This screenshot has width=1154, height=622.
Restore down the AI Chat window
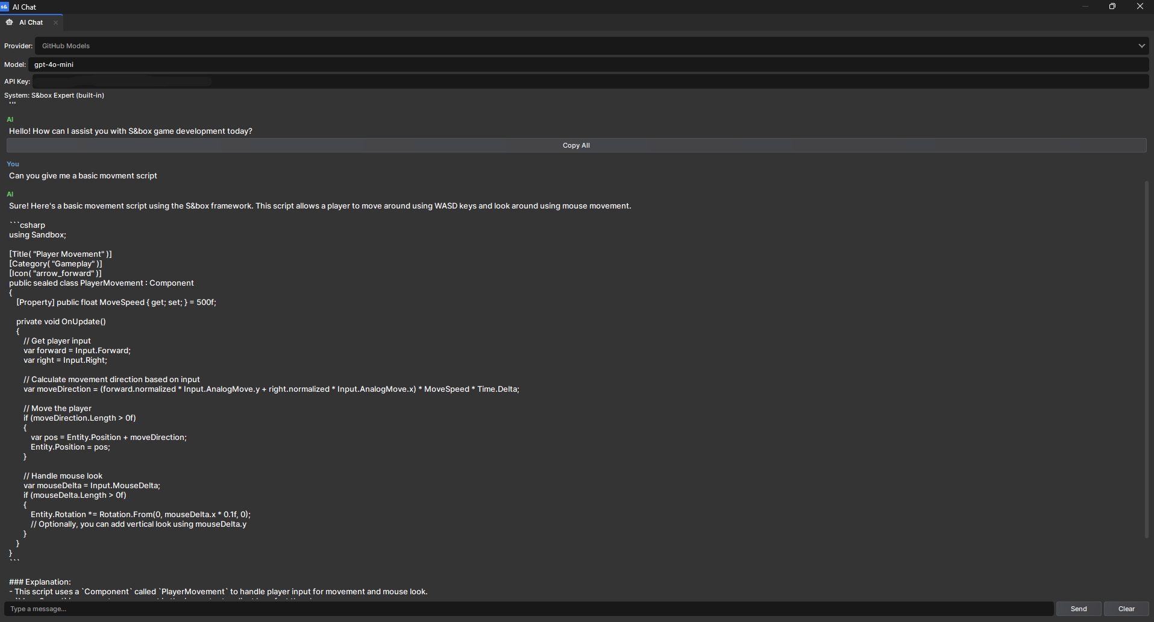coord(1112,7)
